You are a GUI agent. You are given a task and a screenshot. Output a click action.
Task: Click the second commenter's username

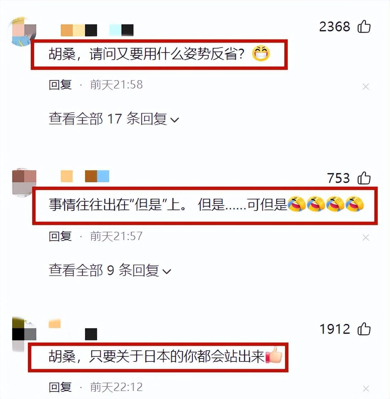tap(85, 176)
